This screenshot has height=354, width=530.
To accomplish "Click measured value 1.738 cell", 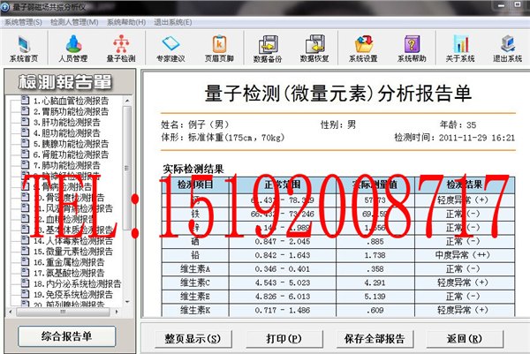I will point(375,255).
